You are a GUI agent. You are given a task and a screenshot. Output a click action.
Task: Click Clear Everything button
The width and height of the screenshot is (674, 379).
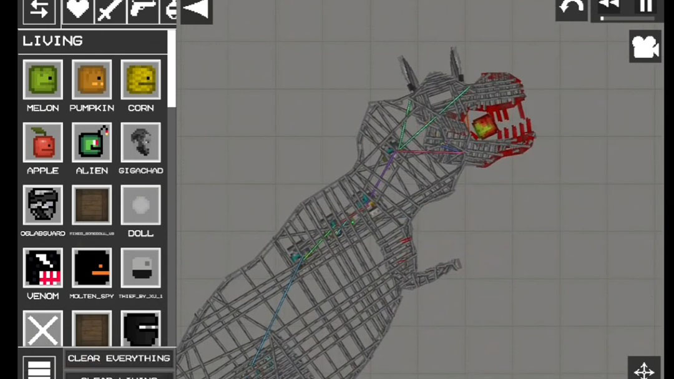click(119, 358)
